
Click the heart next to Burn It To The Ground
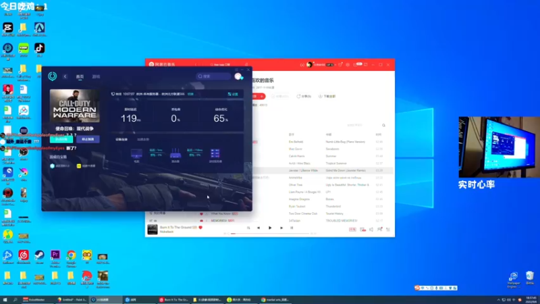[x=200, y=228]
